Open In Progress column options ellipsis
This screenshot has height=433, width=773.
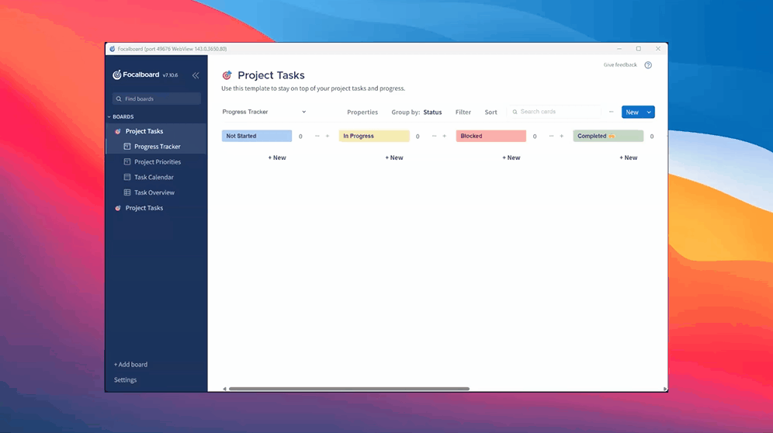tap(434, 136)
